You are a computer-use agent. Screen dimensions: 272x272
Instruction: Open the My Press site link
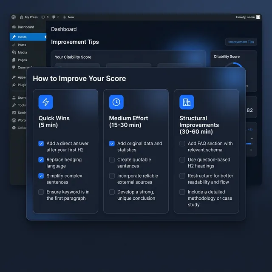(31, 17)
